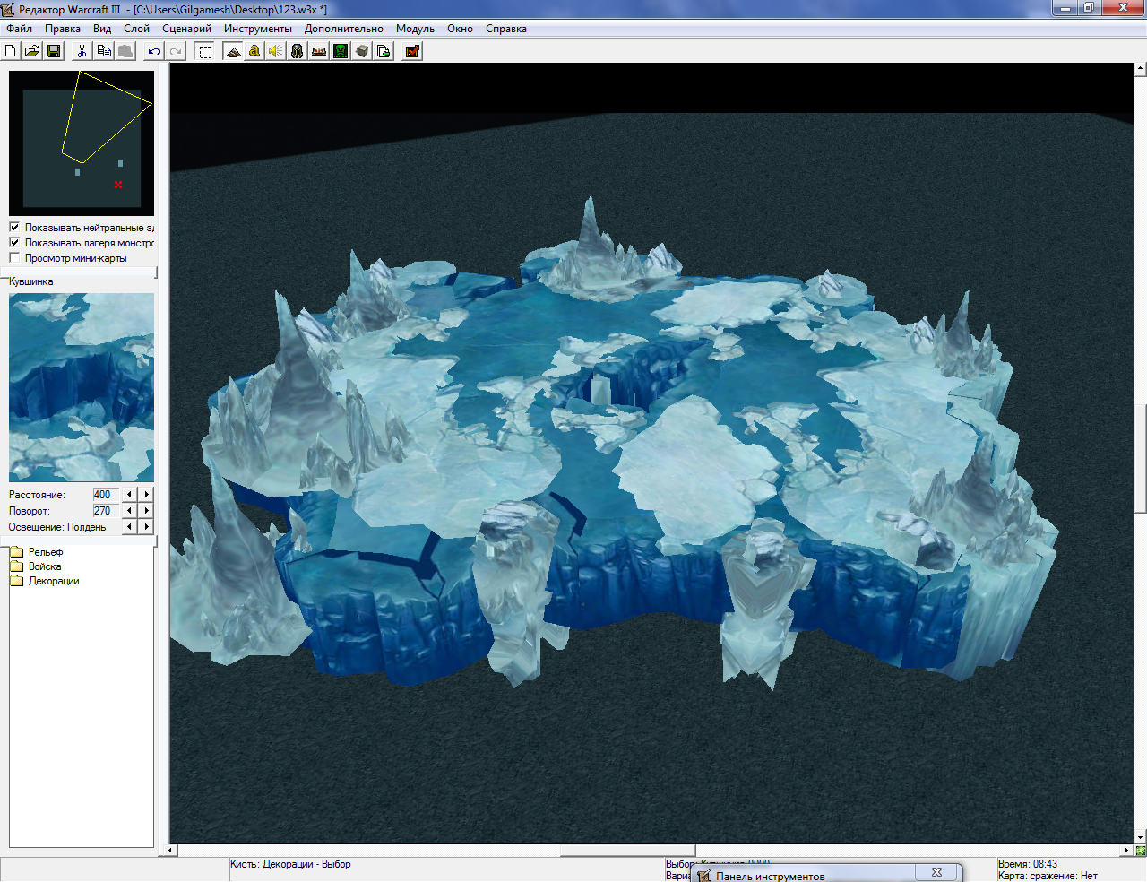This screenshot has height=882, width=1147.
Task: Open the Файл menu
Action: coord(19,29)
